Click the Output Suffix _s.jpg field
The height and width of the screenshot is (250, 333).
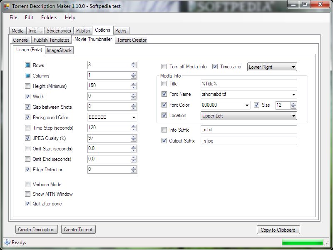point(249,141)
